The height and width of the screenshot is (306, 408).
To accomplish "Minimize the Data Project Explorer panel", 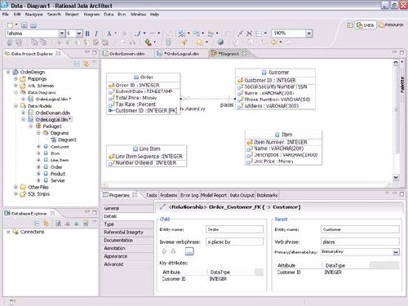I will (x=87, y=51).
